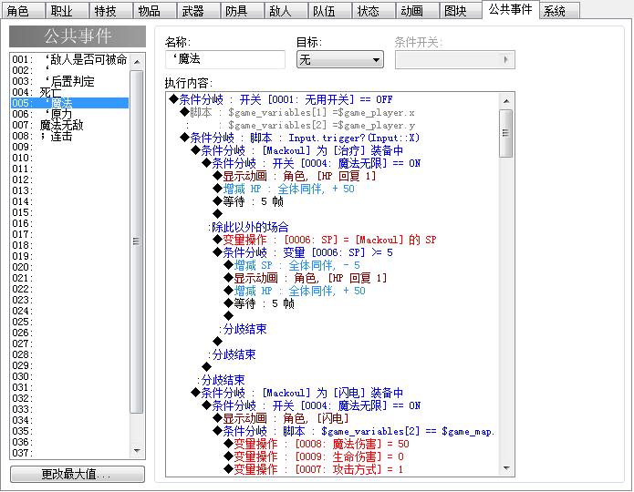Image resolution: width=634 pixels, height=492 pixels.
Task: Select list entry 003 后置判定
Action: point(69,81)
